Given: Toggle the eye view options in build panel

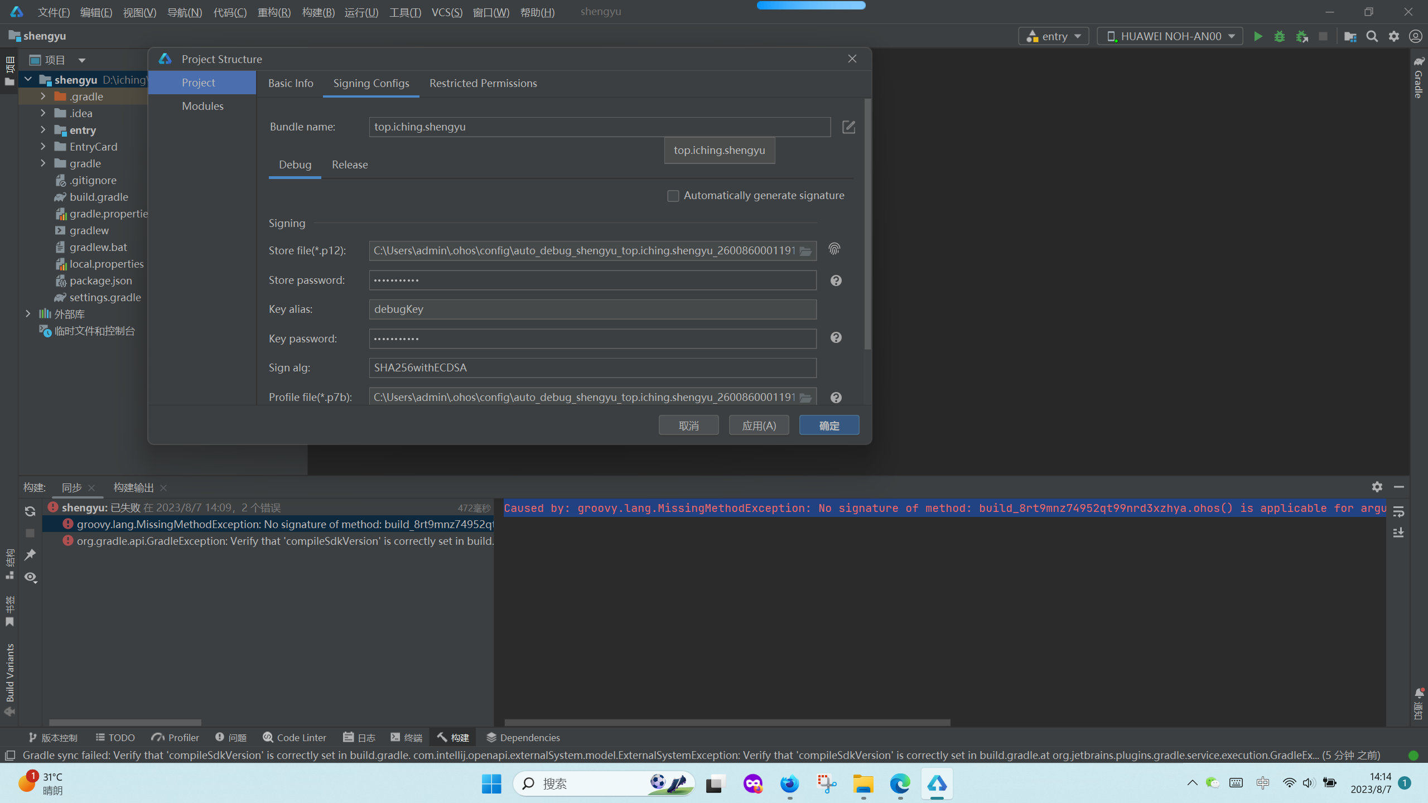Looking at the screenshot, I should (x=31, y=577).
